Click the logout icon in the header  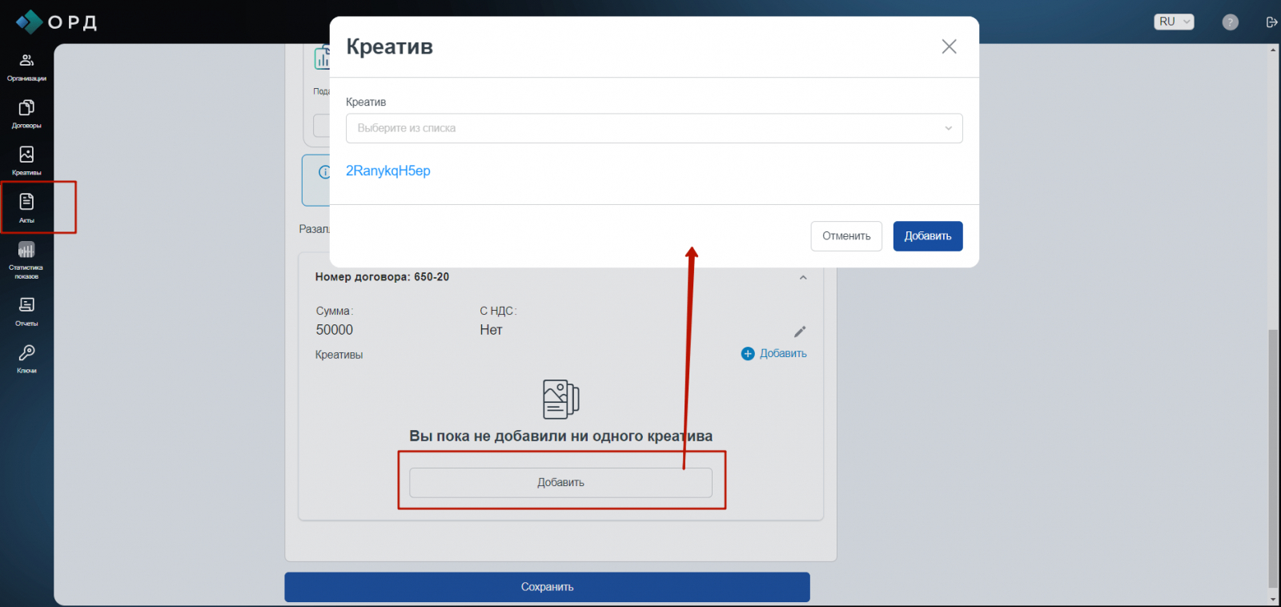point(1271,22)
